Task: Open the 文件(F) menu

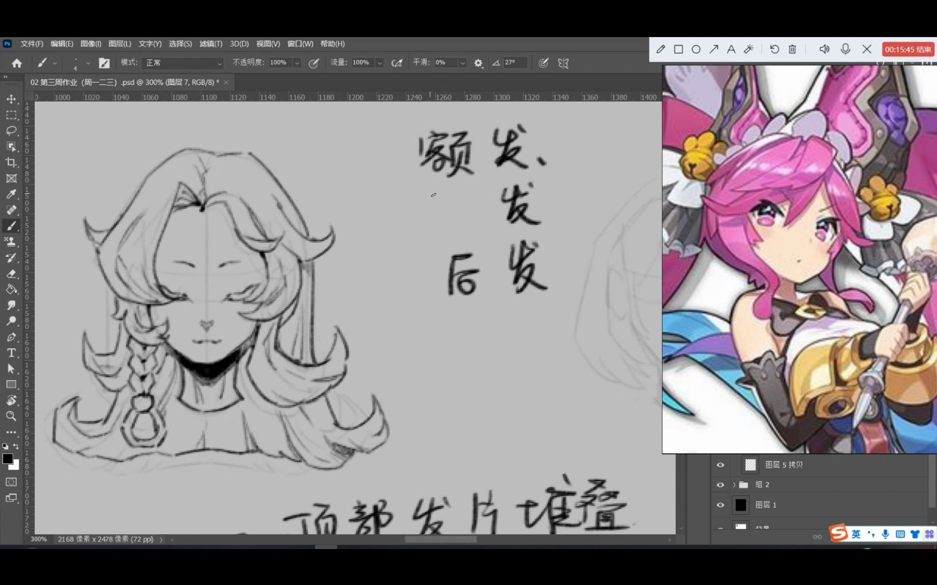Action: pyautogui.click(x=32, y=44)
